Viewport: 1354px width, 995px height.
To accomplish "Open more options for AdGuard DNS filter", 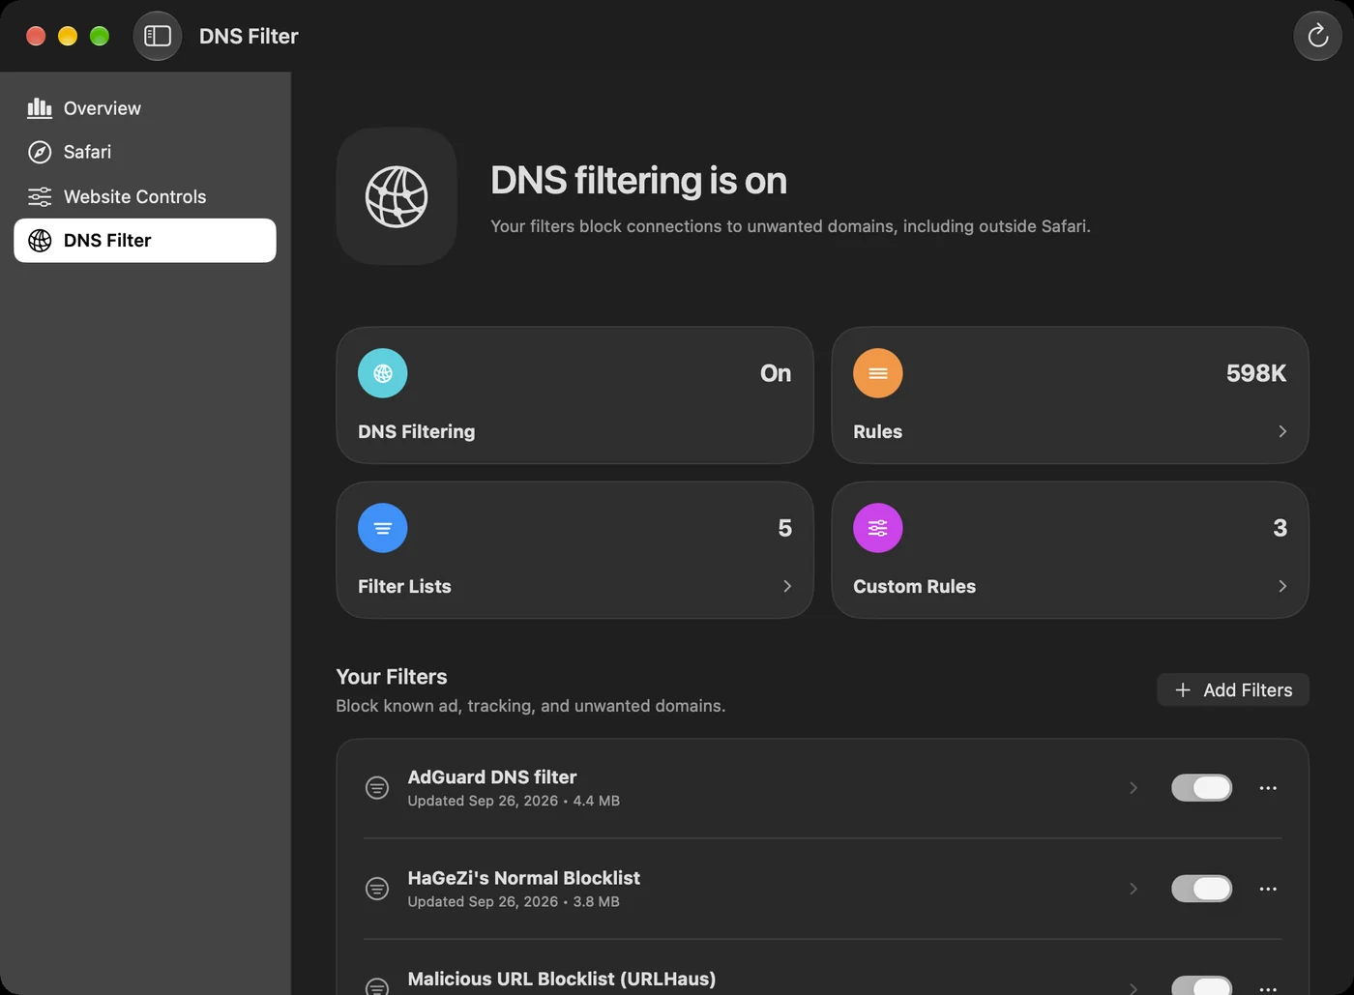I will click(1268, 788).
